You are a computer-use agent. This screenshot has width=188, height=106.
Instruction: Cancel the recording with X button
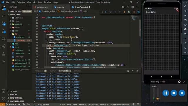[x=182, y=93]
